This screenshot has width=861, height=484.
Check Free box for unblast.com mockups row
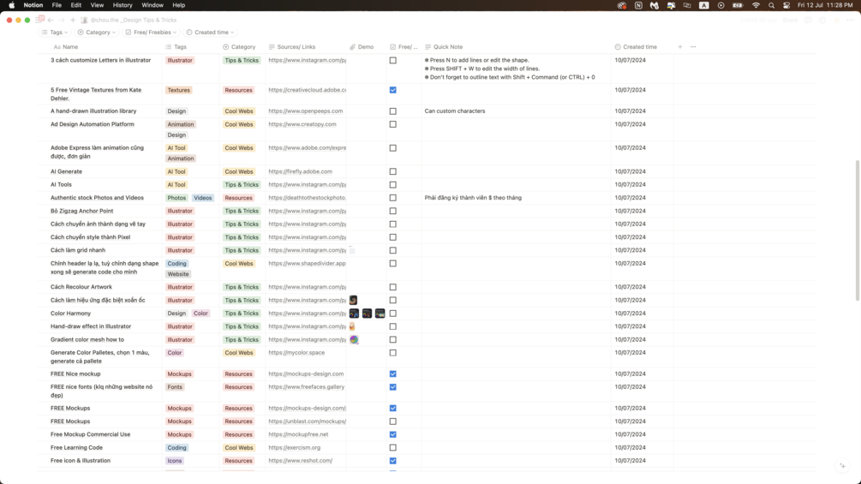click(x=392, y=421)
